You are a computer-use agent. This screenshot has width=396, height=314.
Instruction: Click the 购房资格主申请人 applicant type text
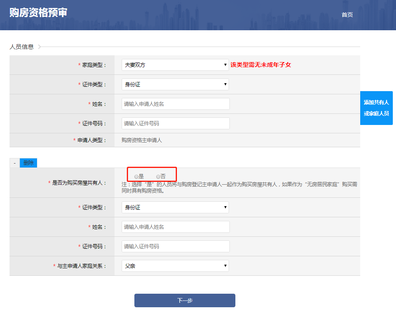click(142, 140)
